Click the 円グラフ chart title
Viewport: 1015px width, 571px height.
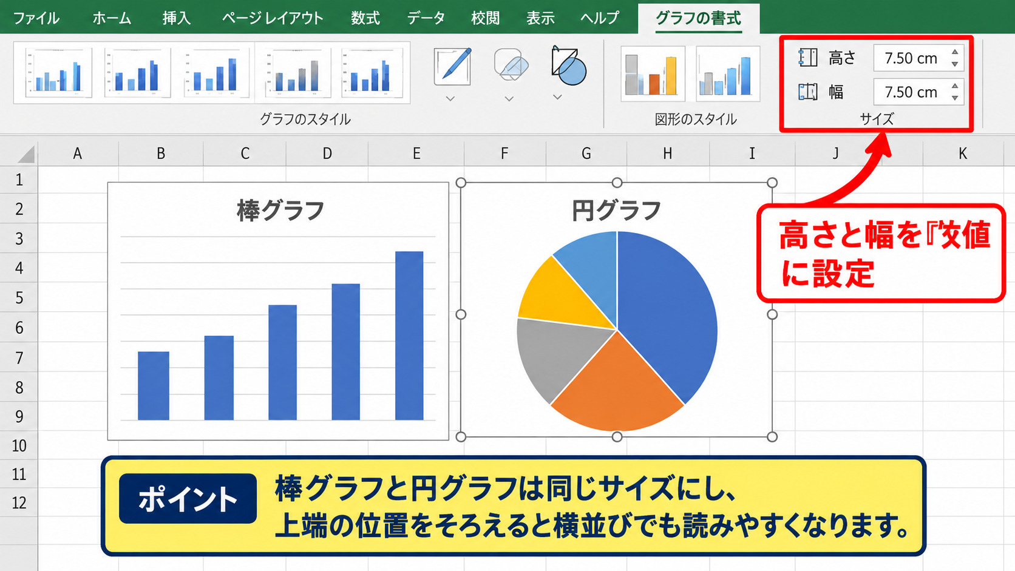616,211
